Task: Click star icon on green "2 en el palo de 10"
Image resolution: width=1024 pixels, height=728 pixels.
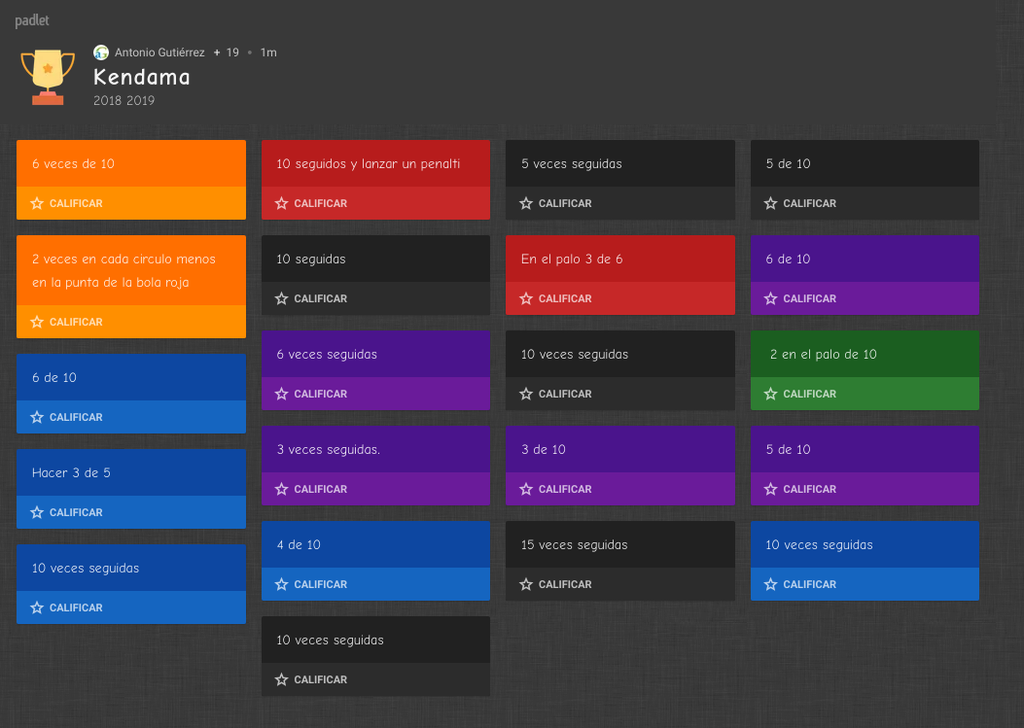Action: pyautogui.click(x=771, y=394)
